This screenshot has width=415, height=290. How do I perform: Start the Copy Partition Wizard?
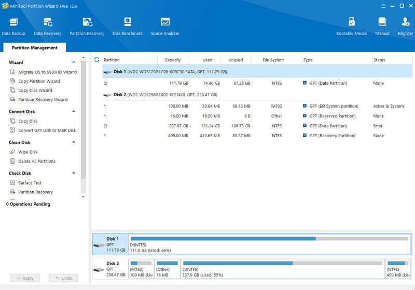pyautogui.click(x=35, y=81)
